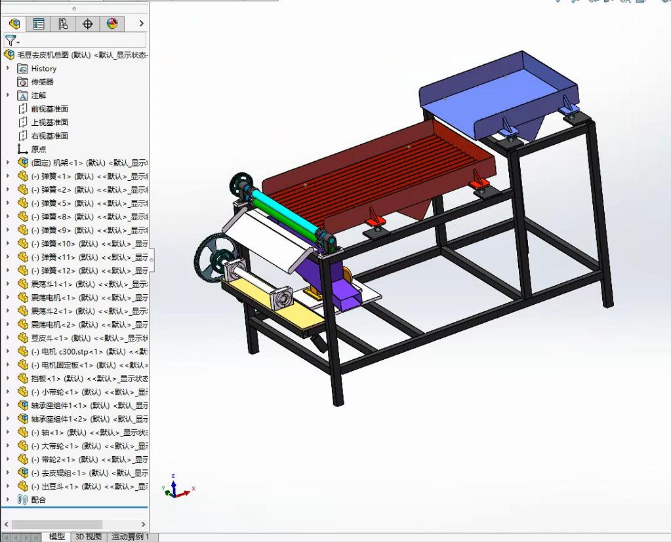Expand the 弹簧<1> component
The width and height of the screenshot is (671, 542).
click(x=8, y=176)
